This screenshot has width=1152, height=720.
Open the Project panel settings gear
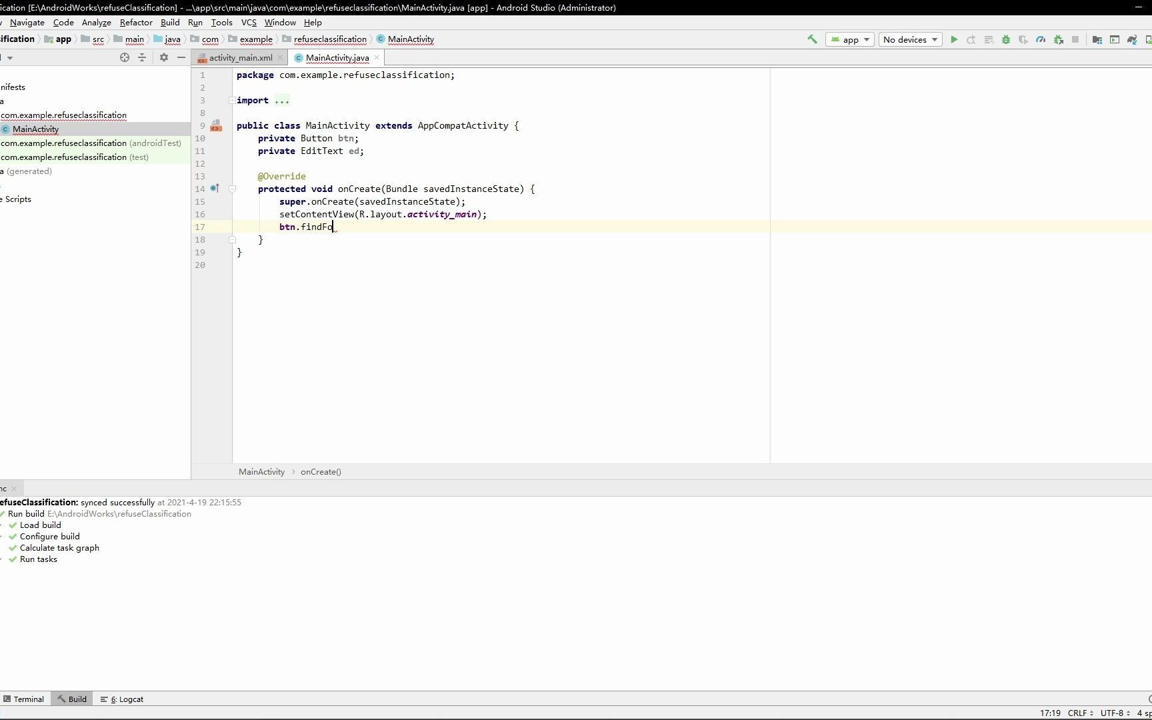pos(163,57)
